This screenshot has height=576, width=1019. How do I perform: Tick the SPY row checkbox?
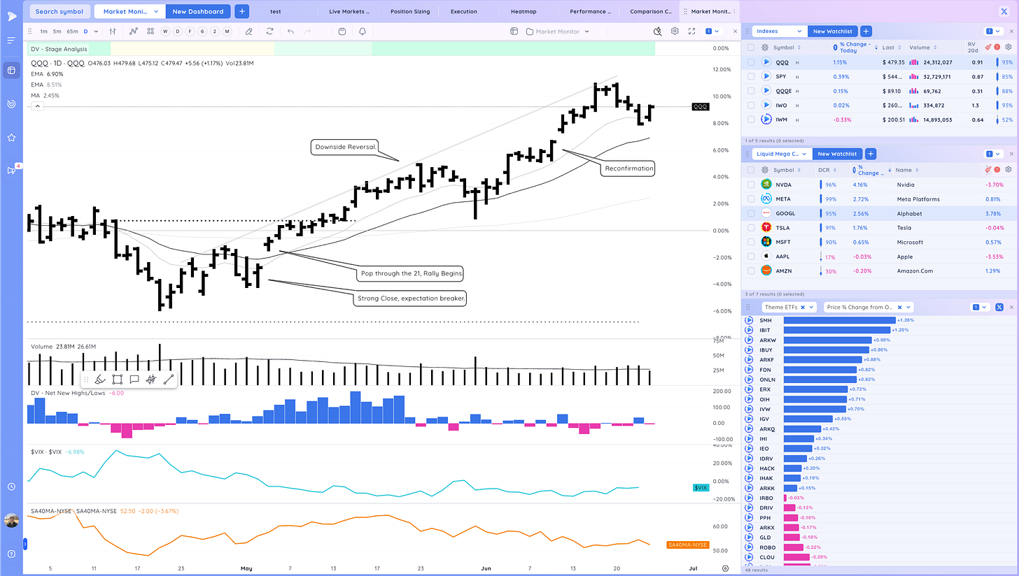click(751, 76)
